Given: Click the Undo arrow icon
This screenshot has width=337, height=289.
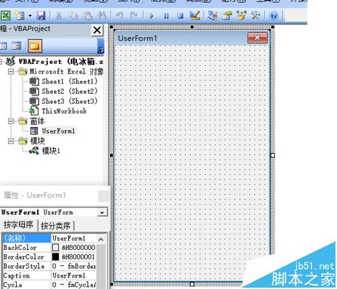Looking at the screenshot, I should click(x=119, y=15).
